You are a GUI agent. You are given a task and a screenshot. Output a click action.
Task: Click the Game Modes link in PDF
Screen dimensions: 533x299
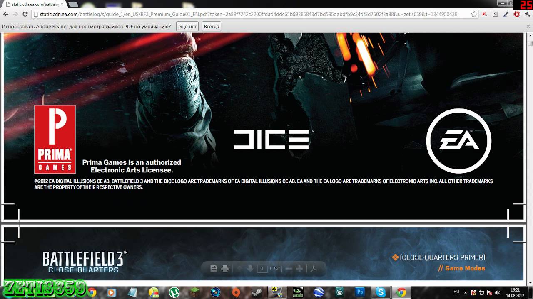point(465,268)
